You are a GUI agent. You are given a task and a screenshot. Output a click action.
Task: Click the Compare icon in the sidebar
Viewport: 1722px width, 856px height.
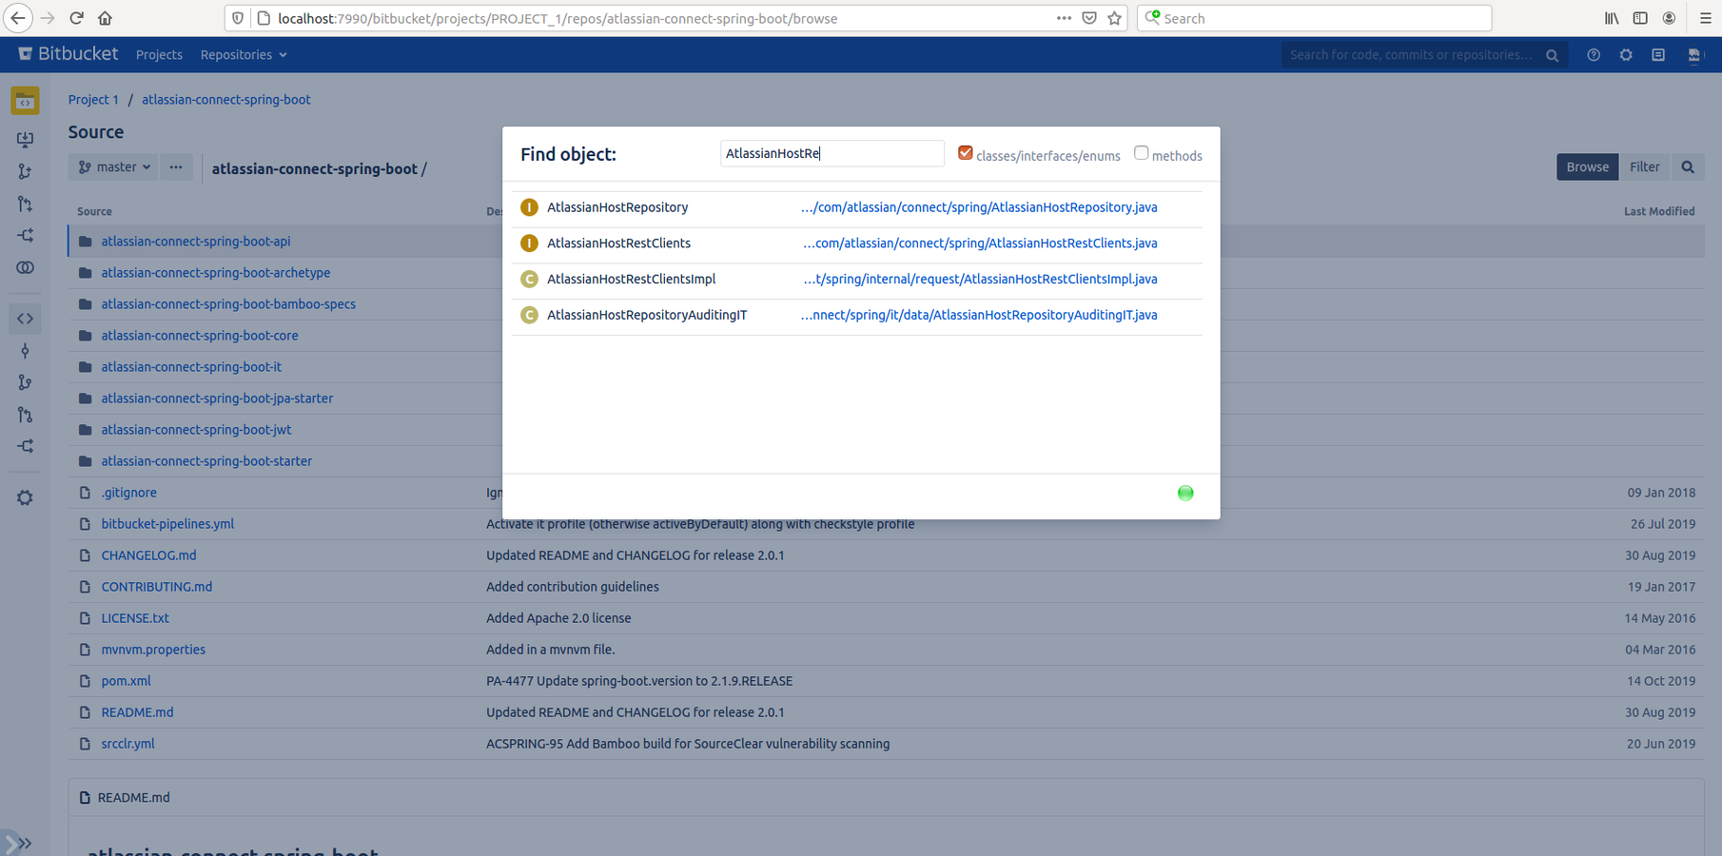click(x=25, y=268)
